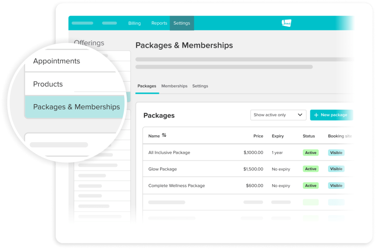Select Products in the Offerings sidebar
The image size is (376, 249).
pos(48,84)
